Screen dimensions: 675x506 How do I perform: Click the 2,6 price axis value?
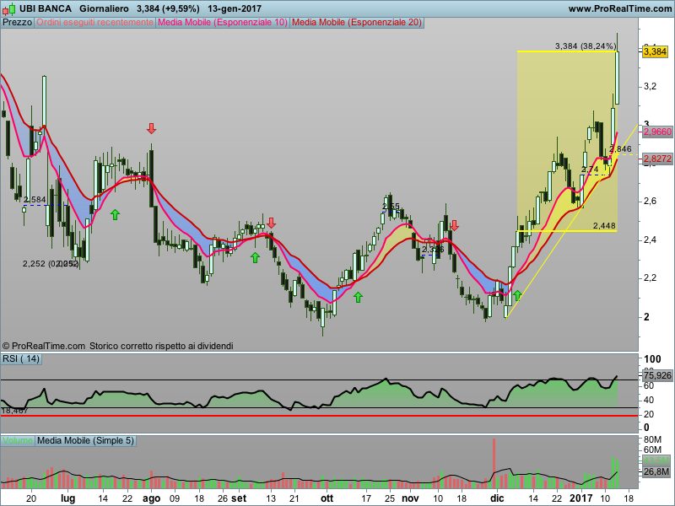pos(650,202)
